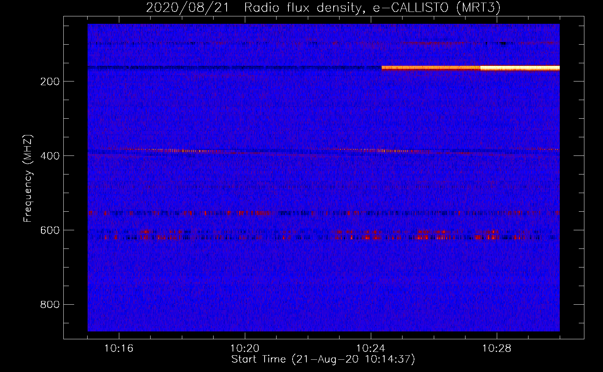The image size is (603, 372).
Task: Click the 'Frequency (MHZ)' axis label
Action: coord(28,179)
